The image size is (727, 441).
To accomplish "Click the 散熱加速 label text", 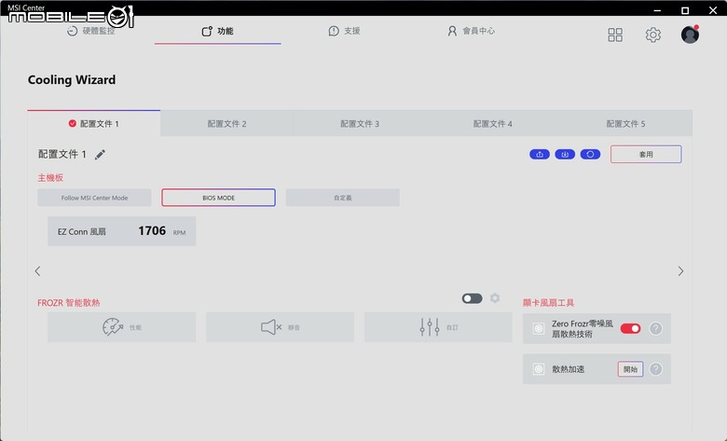I will [568, 369].
